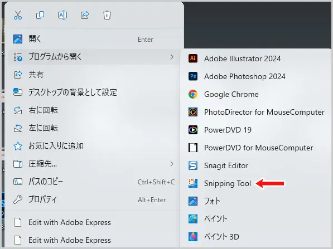Open with Adobe Photoshop 2024
This screenshot has height=249, width=333.
pos(255,76)
